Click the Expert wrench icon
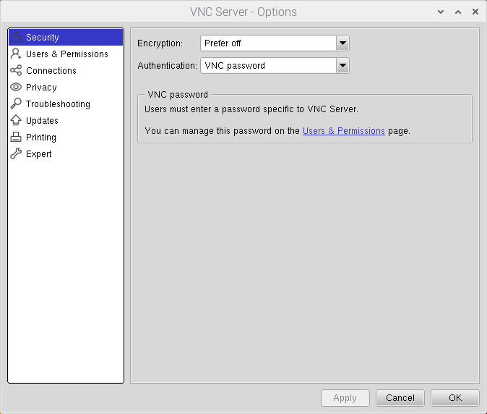 (x=16, y=153)
